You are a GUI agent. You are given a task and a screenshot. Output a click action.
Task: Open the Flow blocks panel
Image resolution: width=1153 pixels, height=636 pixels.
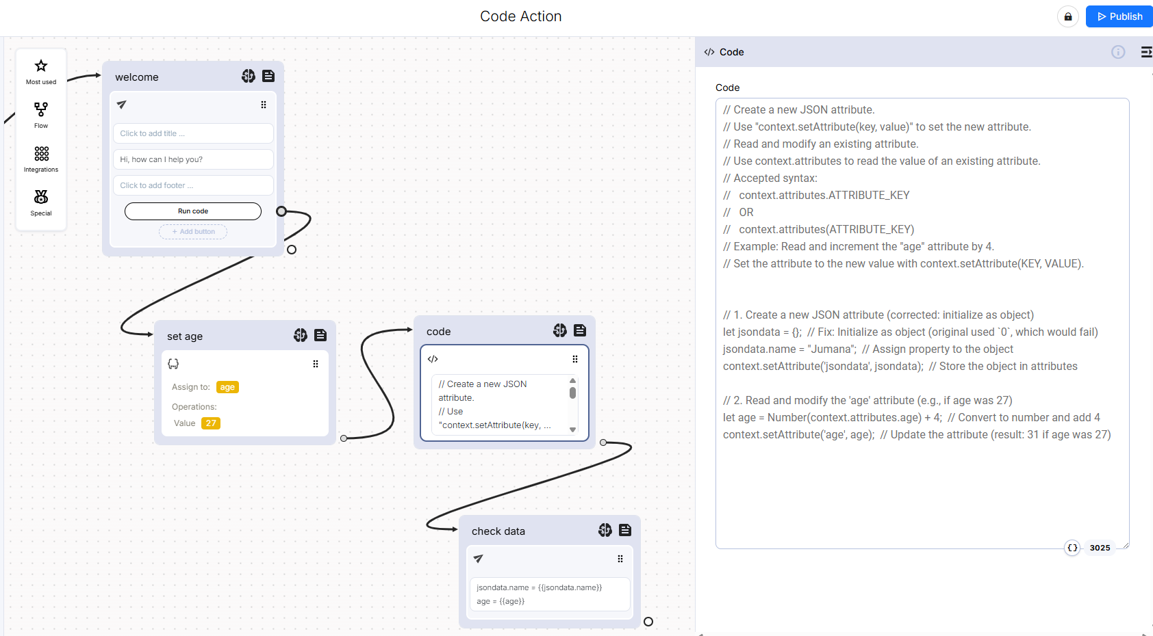(x=41, y=116)
